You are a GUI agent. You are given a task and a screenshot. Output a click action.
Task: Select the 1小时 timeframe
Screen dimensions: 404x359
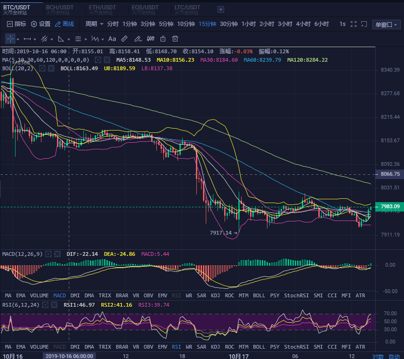coord(249,24)
